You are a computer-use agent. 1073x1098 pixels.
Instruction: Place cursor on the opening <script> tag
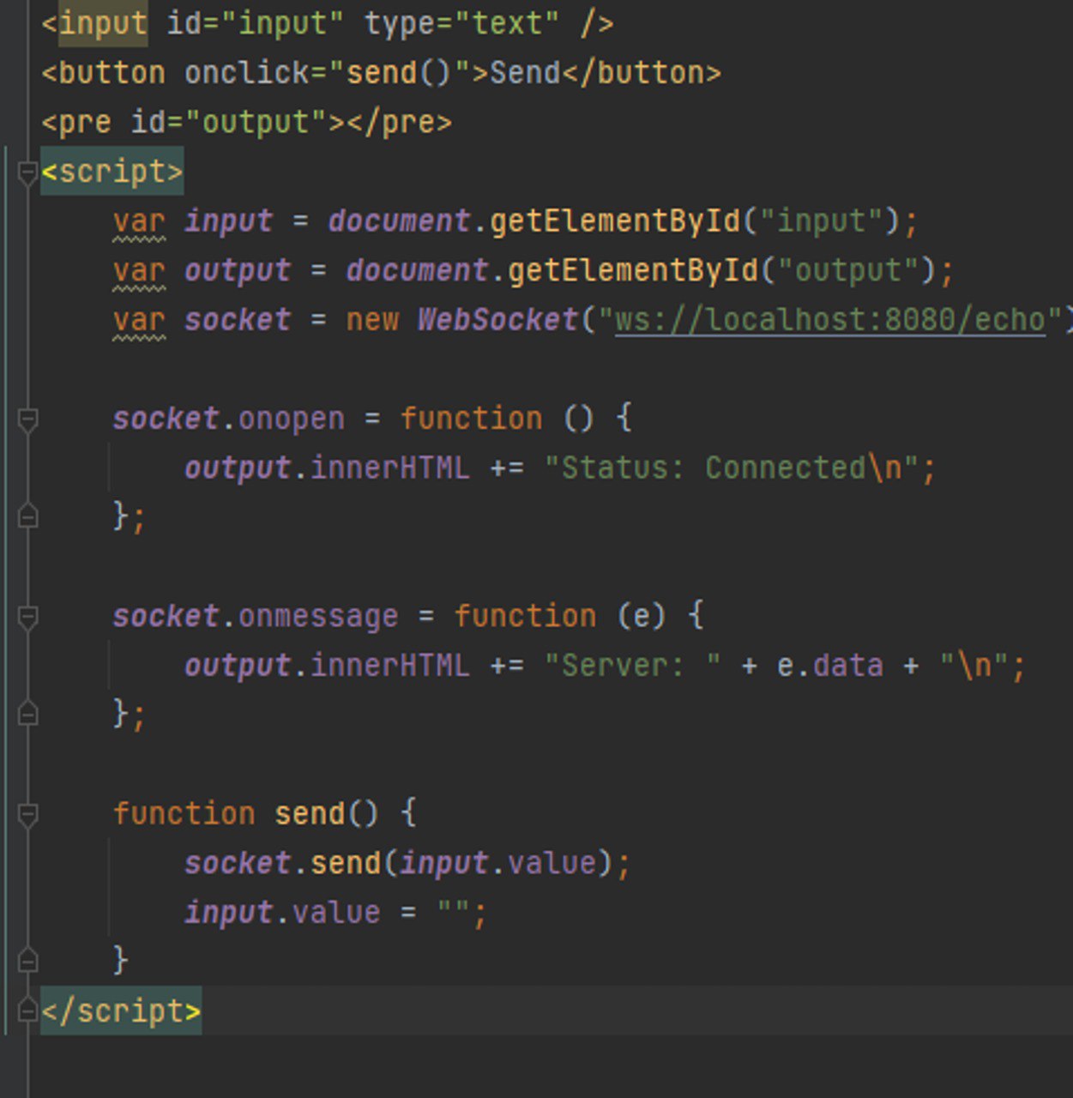[x=112, y=172]
